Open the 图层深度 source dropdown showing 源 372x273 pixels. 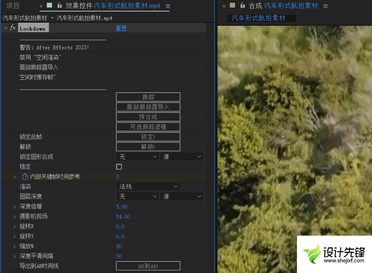tap(181, 196)
